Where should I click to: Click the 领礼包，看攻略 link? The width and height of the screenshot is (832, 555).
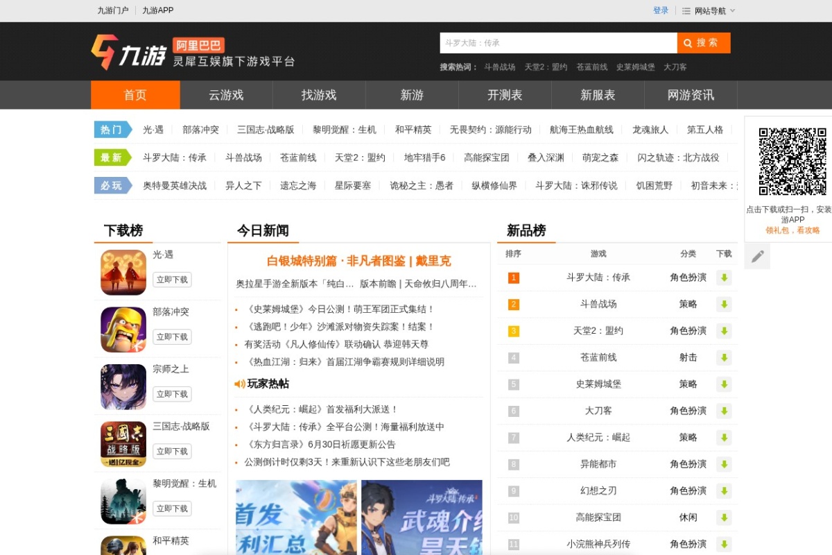[792, 230]
